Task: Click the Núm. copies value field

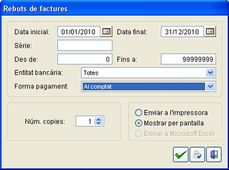Action: (x=85, y=121)
